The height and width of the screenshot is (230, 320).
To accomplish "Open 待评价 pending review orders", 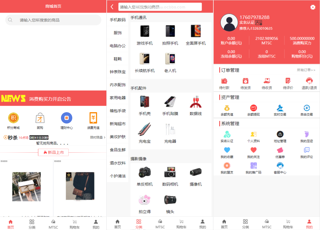I will (x=288, y=84).
